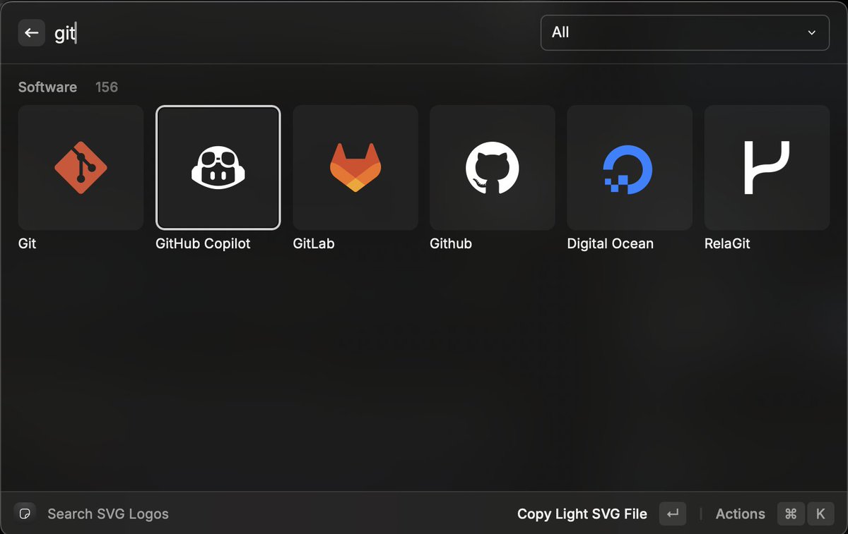Click the SVG Logos extension icon
Viewport: 848px width, 534px height.
tap(25, 514)
